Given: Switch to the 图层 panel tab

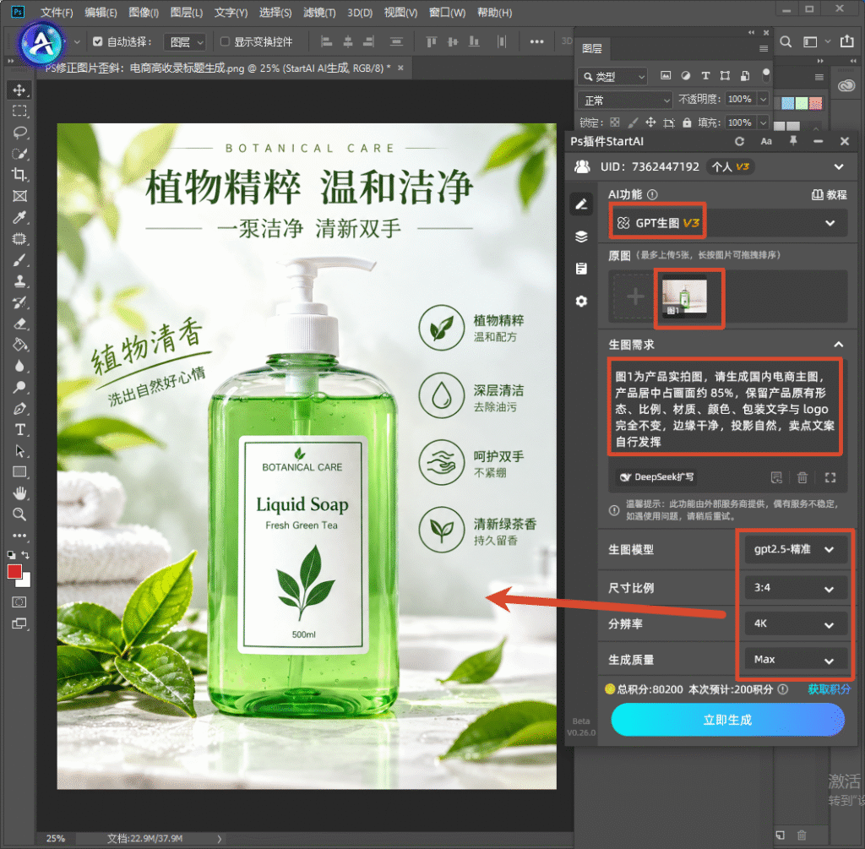Looking at the screenshot, I should pos(592,48).
